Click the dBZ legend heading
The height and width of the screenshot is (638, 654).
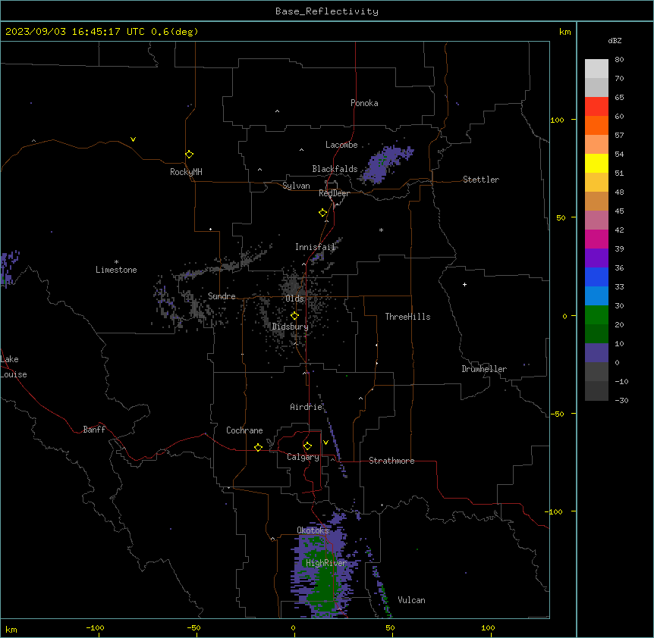pos(615,41)
